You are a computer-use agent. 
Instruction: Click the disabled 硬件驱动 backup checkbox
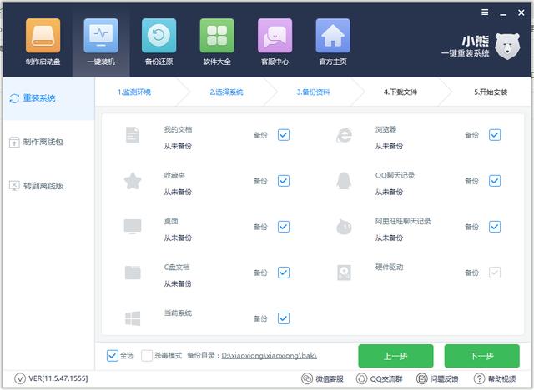pos(495,272)
